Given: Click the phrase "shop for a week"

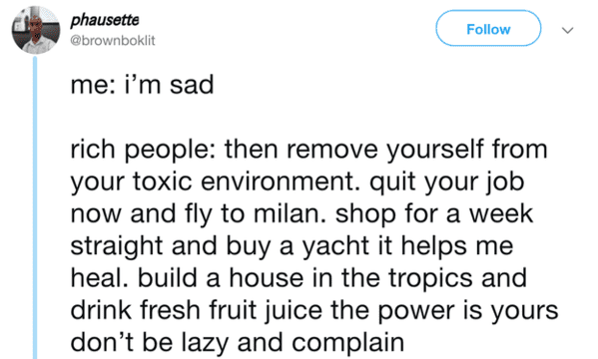Looking at the screenshot, I should click(x=434, y=214).
